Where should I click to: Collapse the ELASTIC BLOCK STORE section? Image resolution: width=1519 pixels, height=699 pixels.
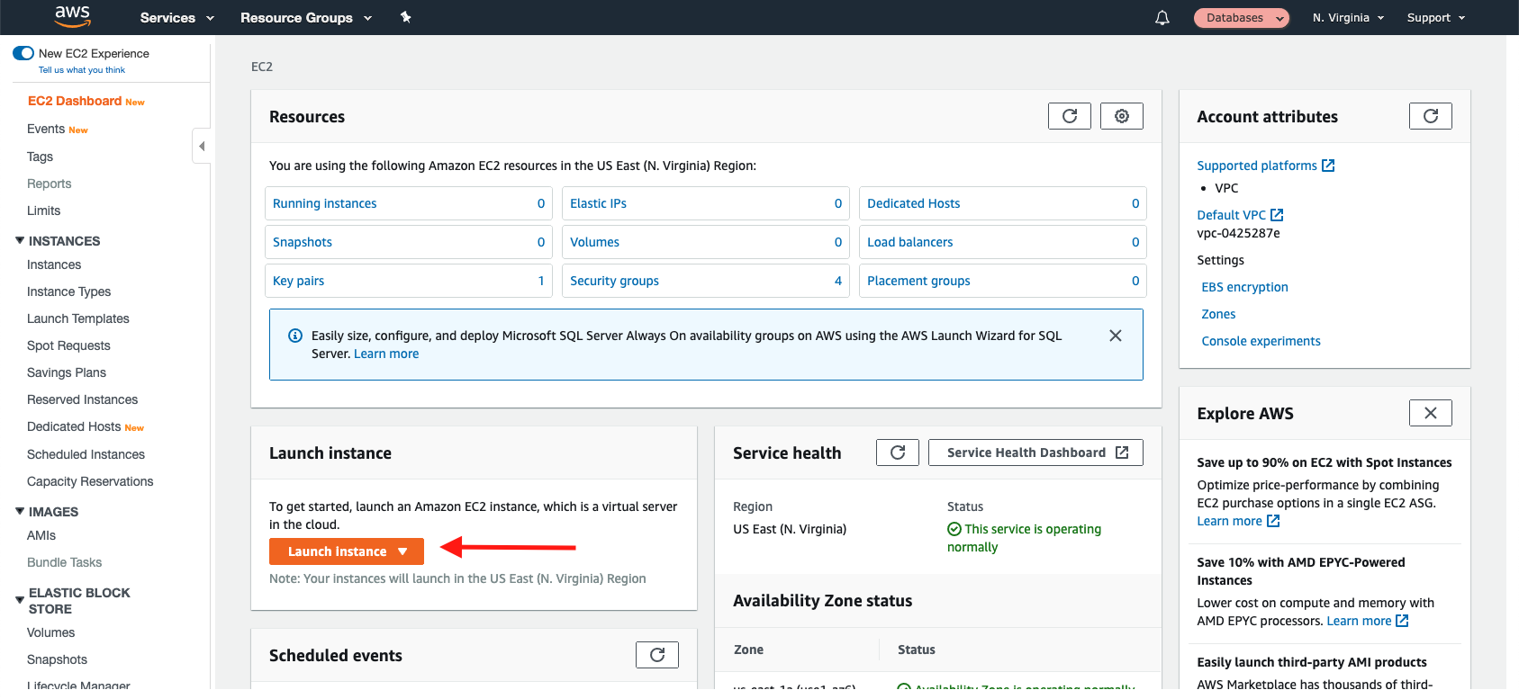pos(20,600)
